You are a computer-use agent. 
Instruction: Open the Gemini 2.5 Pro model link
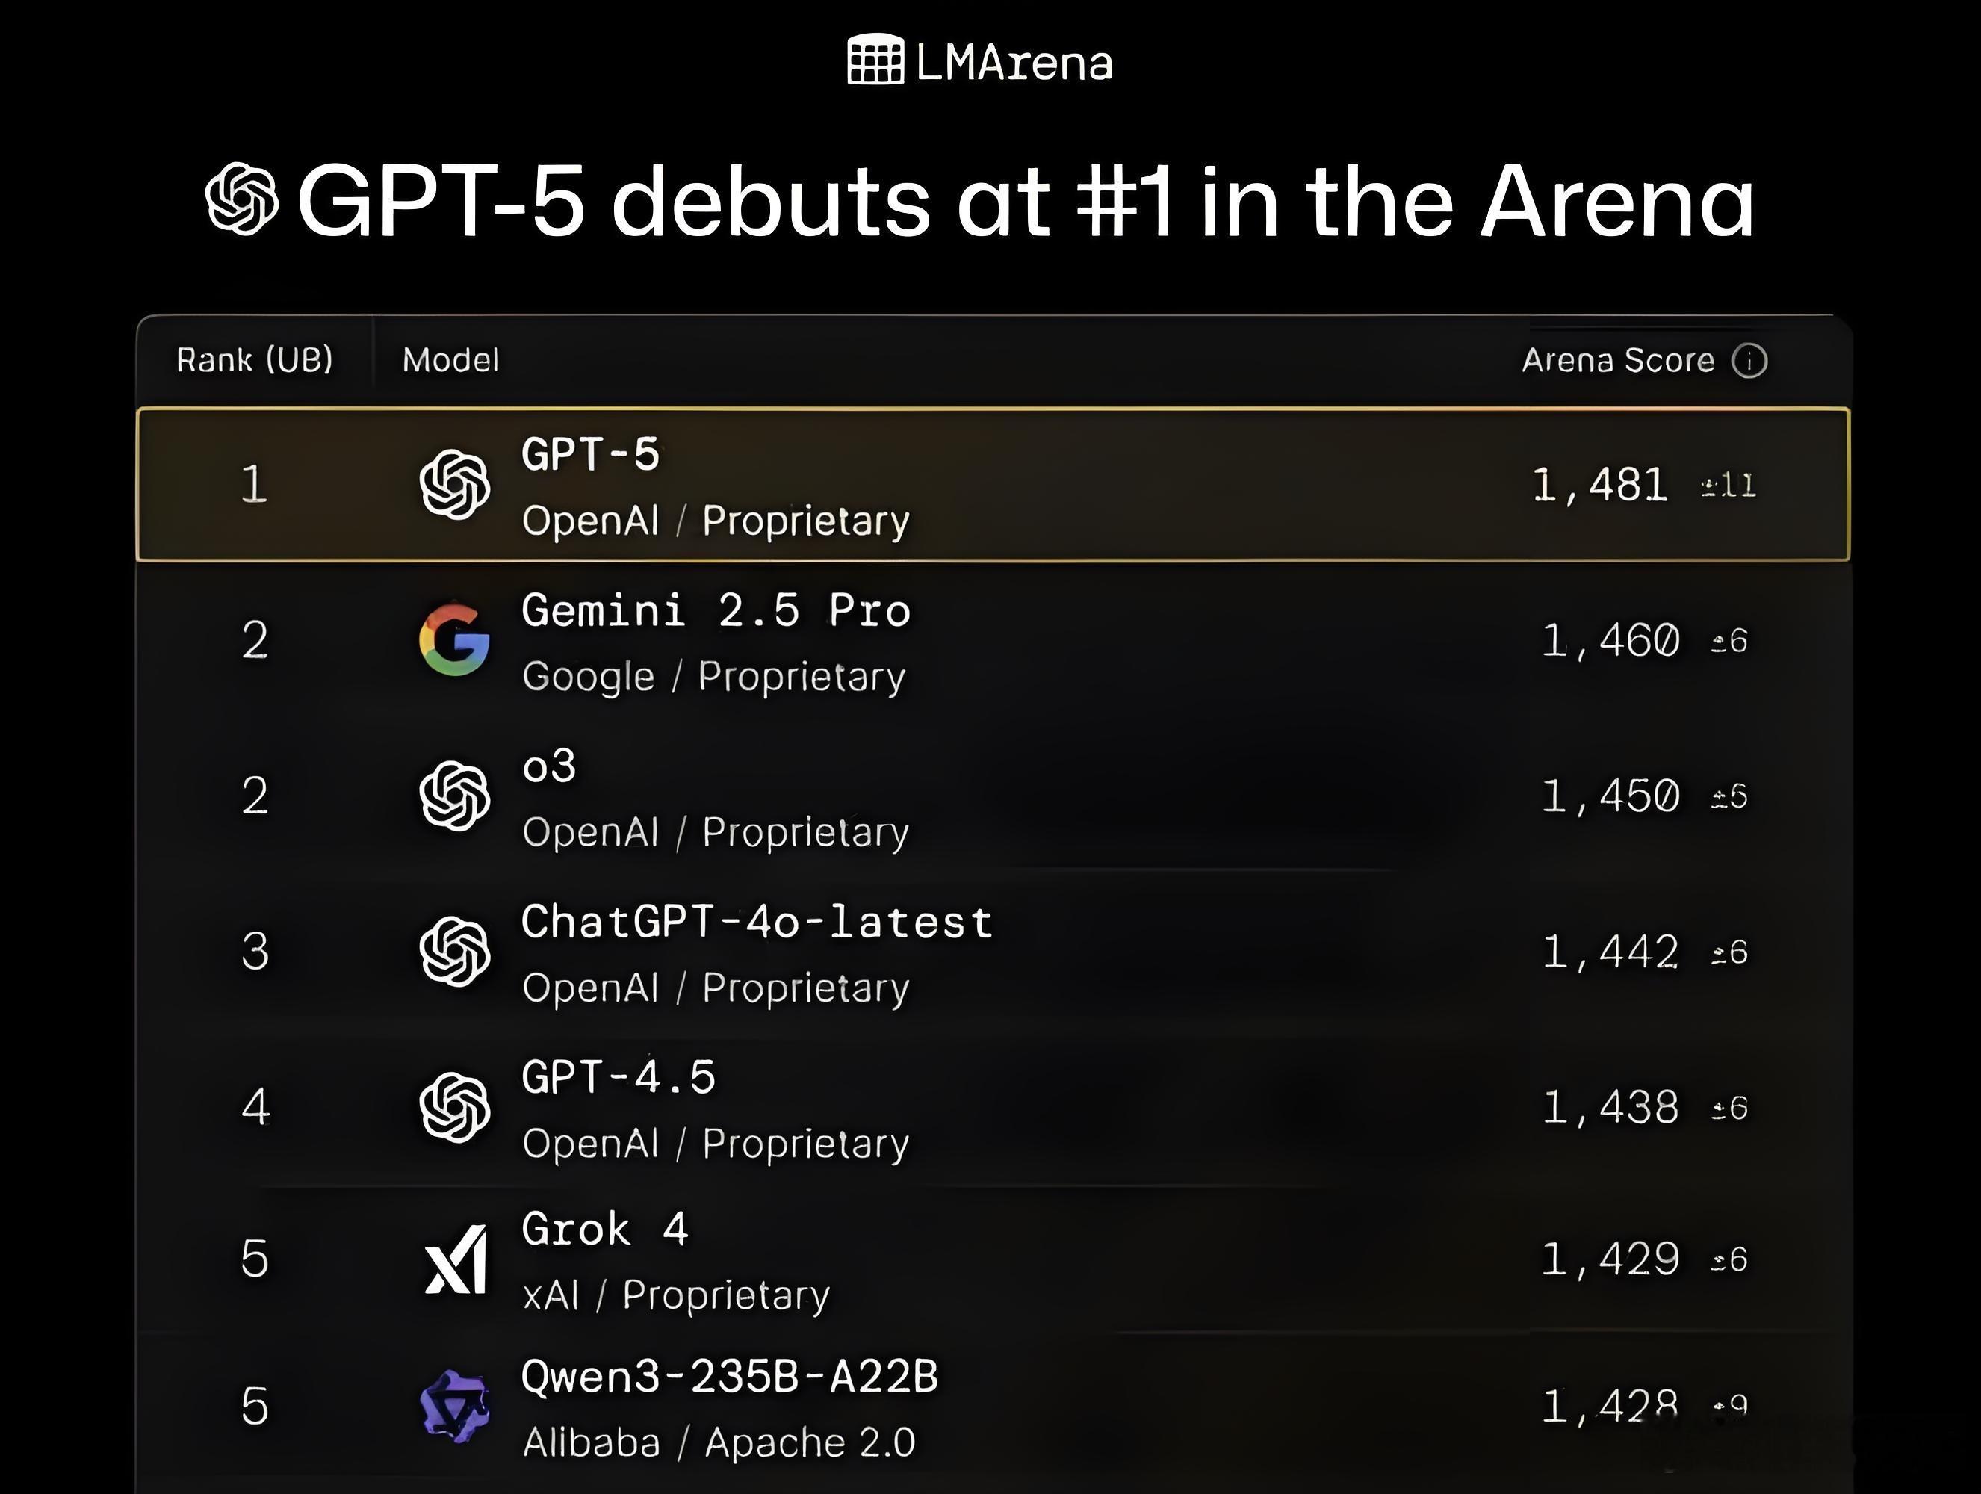(716, 610)
